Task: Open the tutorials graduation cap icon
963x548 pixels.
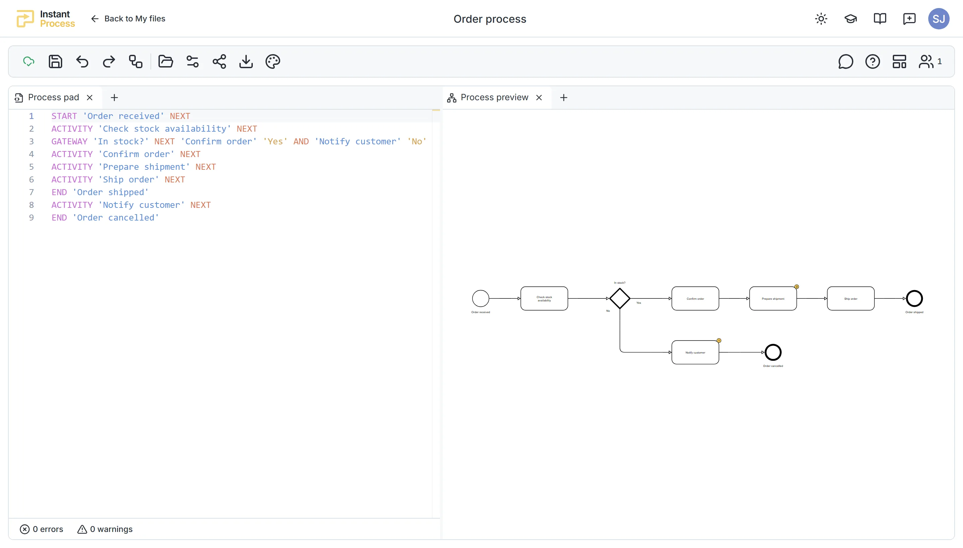Action: click(x=850, y=19)
